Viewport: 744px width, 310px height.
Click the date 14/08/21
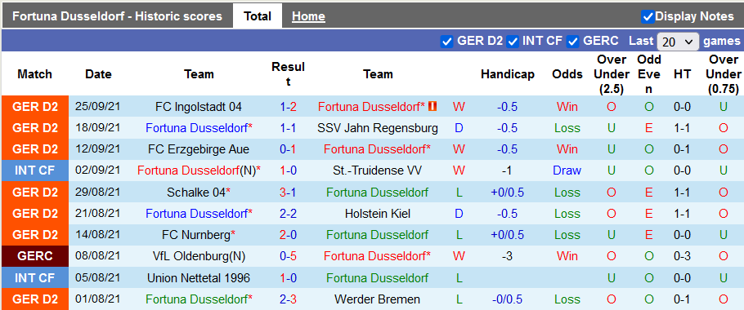click(x=98, y=235)
